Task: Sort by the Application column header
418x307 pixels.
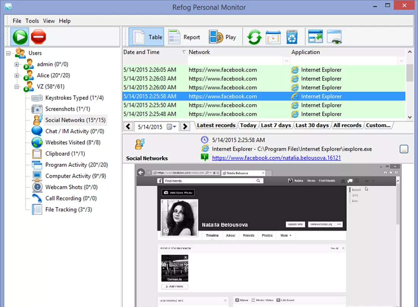Action: pyautogui.click(x=348, y=52)
